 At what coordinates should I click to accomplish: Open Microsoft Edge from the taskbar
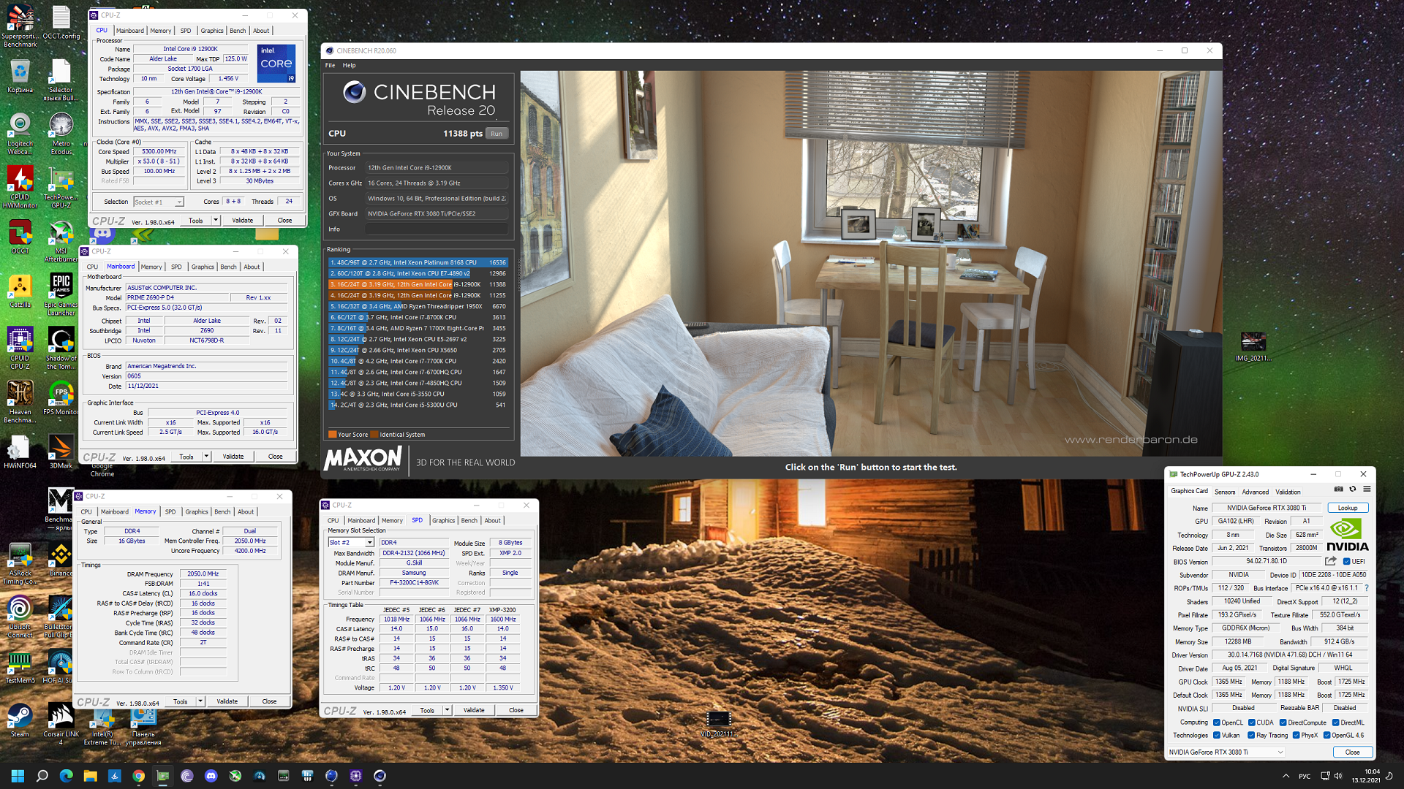point(66,776)
